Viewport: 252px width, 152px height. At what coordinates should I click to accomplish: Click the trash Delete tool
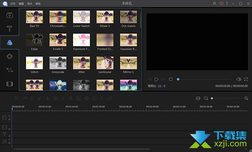[55, 98]
